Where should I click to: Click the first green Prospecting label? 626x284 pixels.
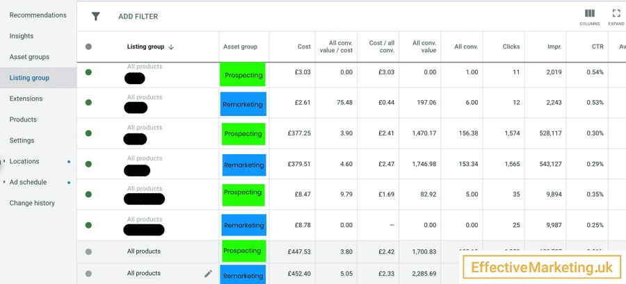point(243,75)
